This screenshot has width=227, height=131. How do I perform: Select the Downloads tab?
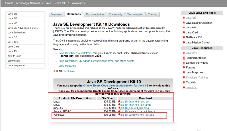74,14
